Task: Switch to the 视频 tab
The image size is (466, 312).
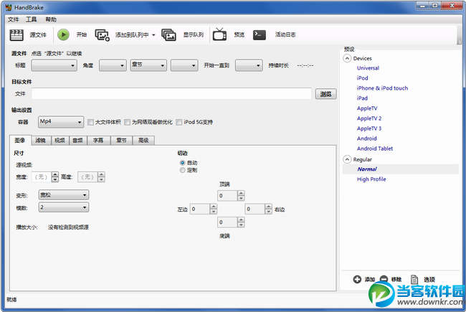Action: pos(60,141)
